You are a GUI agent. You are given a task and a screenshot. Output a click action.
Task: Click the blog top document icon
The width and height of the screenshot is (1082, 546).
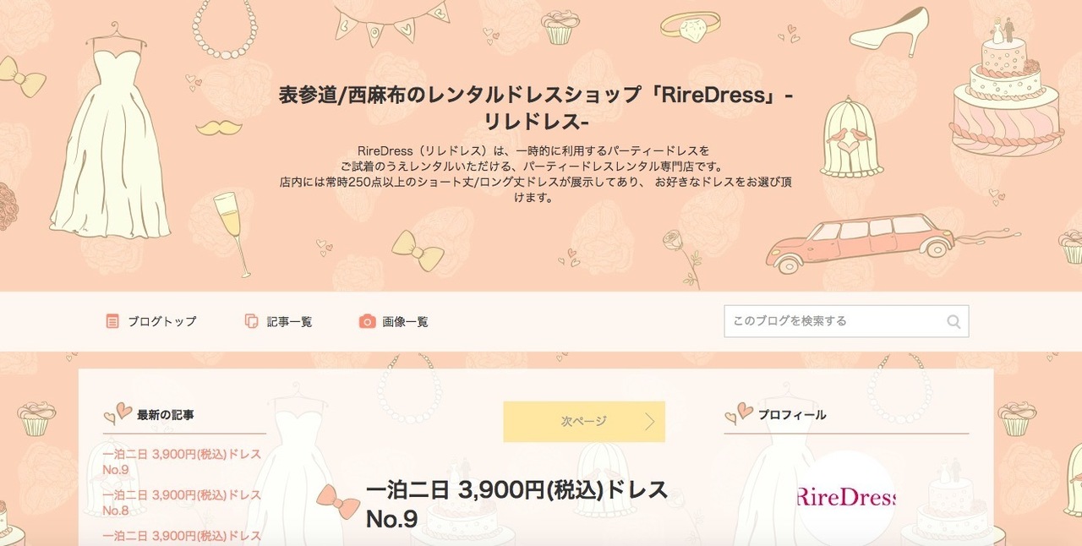(112, 321)
